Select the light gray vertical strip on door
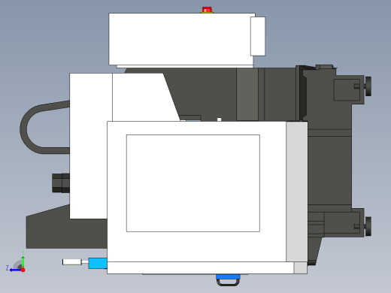Viewport: 391px width, 293px height. point(297,192)
